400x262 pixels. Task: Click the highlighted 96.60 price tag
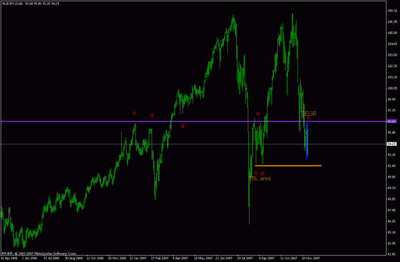392,121
